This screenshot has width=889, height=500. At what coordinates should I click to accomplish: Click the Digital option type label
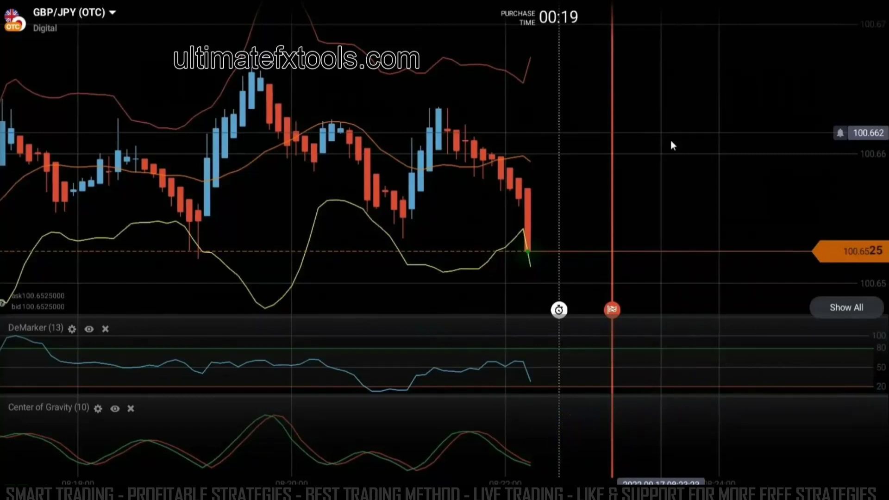click(45, 28)
